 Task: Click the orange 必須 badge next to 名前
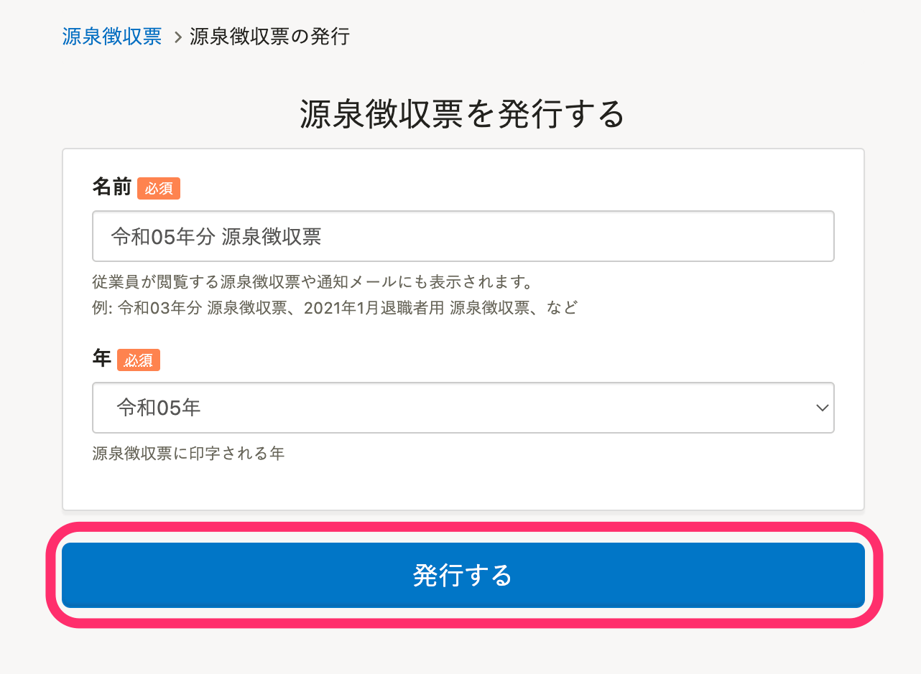[158, 188]
